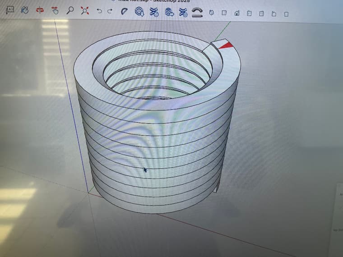The height and width of the screenshot is (257, 343).
Task: Click the dark blue curved arc icon
Action: point(124,11)
